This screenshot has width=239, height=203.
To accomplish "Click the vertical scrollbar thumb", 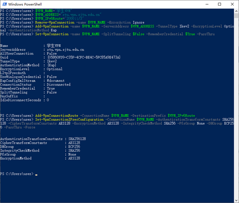I will [236, 16].
